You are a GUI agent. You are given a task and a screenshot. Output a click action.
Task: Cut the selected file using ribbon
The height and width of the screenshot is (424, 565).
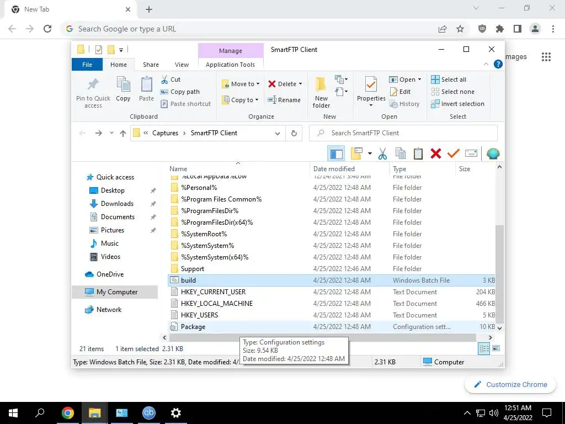(x=171, y=79)
